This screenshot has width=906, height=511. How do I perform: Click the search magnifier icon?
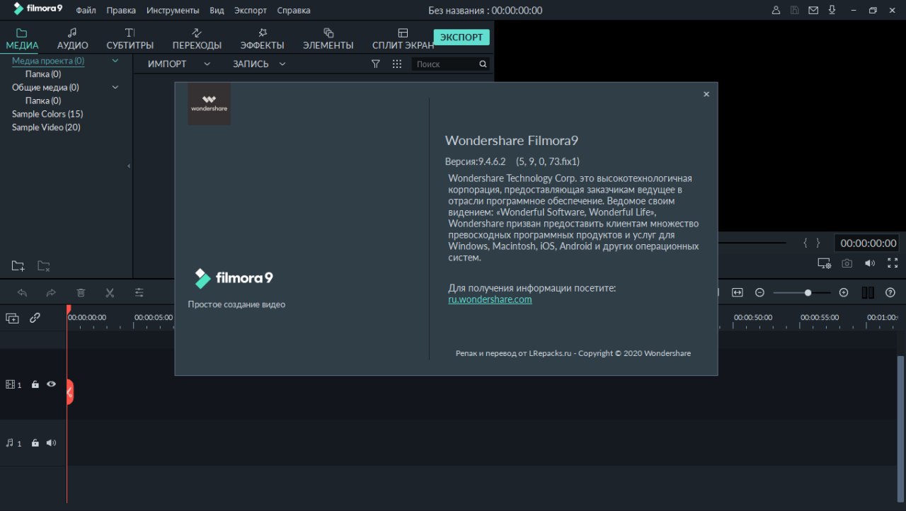(483, 64)
